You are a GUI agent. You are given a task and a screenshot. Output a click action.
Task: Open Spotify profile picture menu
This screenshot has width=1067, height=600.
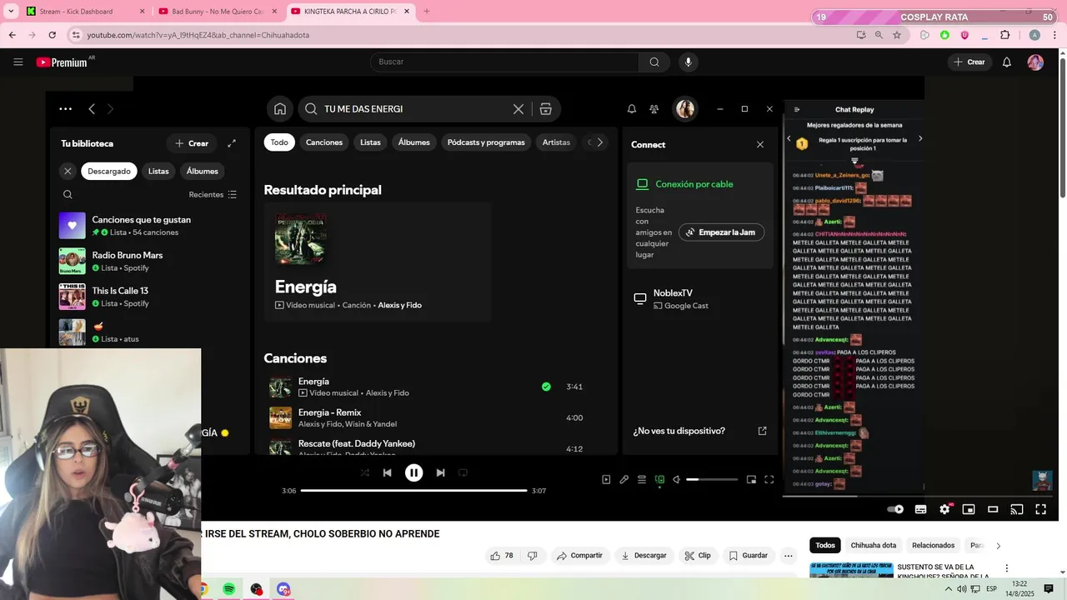685,109
